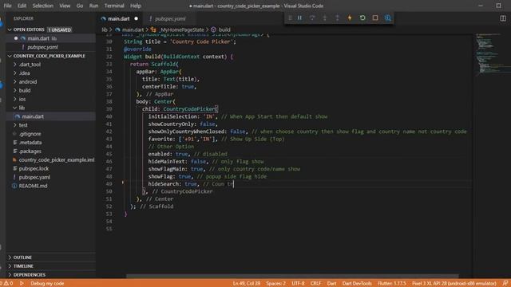
Task: Click the unsaved dot on main.dart tab
Action: pos(137,18)
